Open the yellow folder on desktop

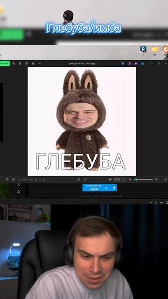point(155,50)
